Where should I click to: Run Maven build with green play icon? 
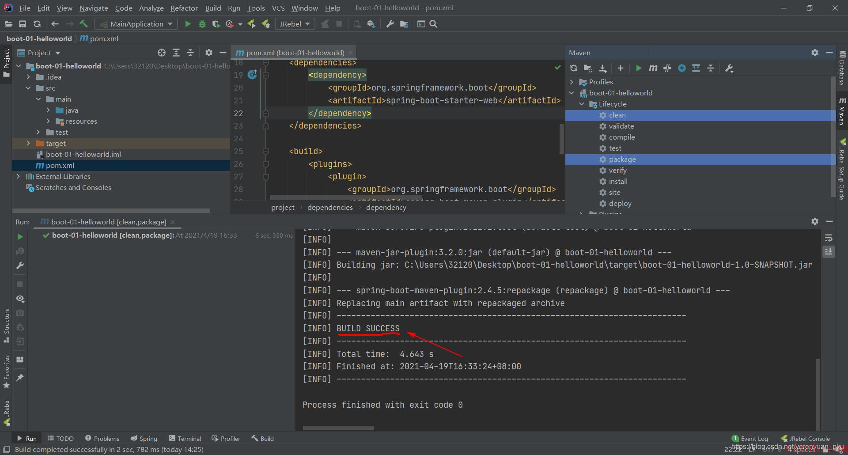click(x=639, y=68)
